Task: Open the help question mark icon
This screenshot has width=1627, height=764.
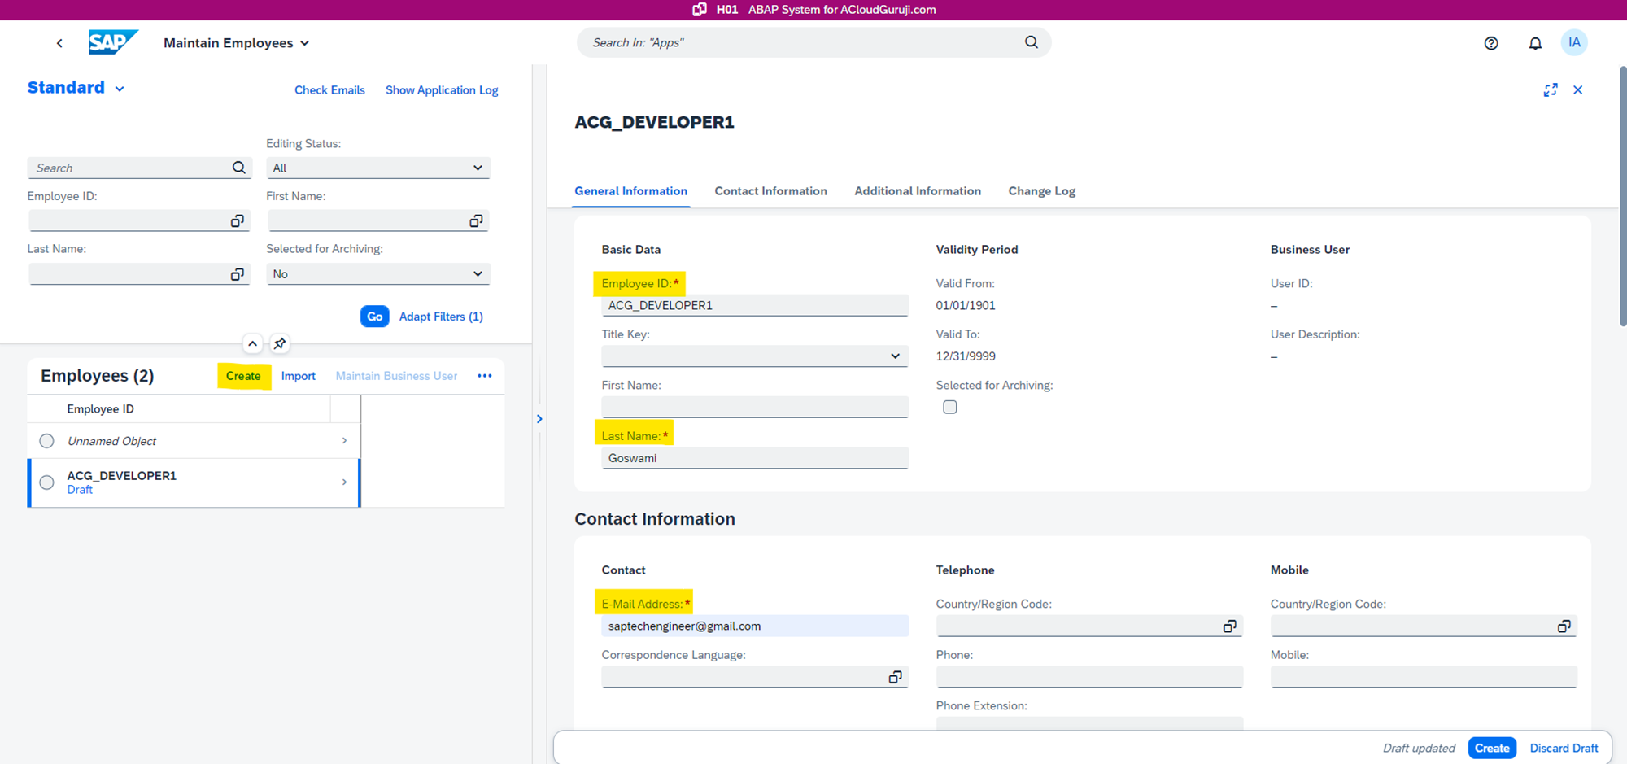Action: [x=1490, y=43]
